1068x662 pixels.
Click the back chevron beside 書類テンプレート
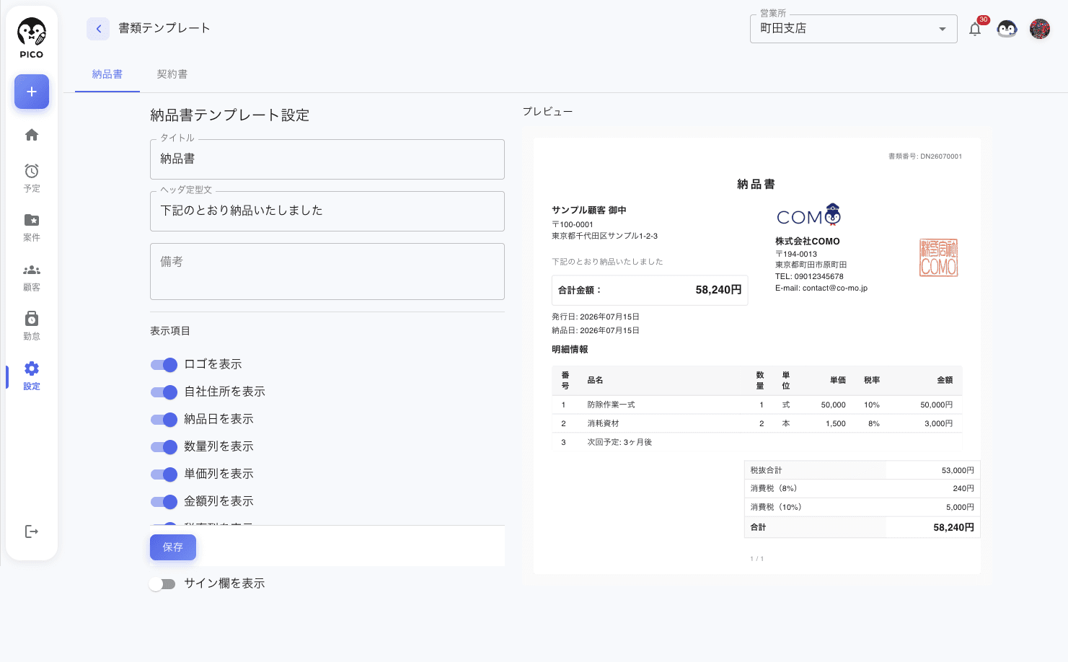[x=98, y=29]
